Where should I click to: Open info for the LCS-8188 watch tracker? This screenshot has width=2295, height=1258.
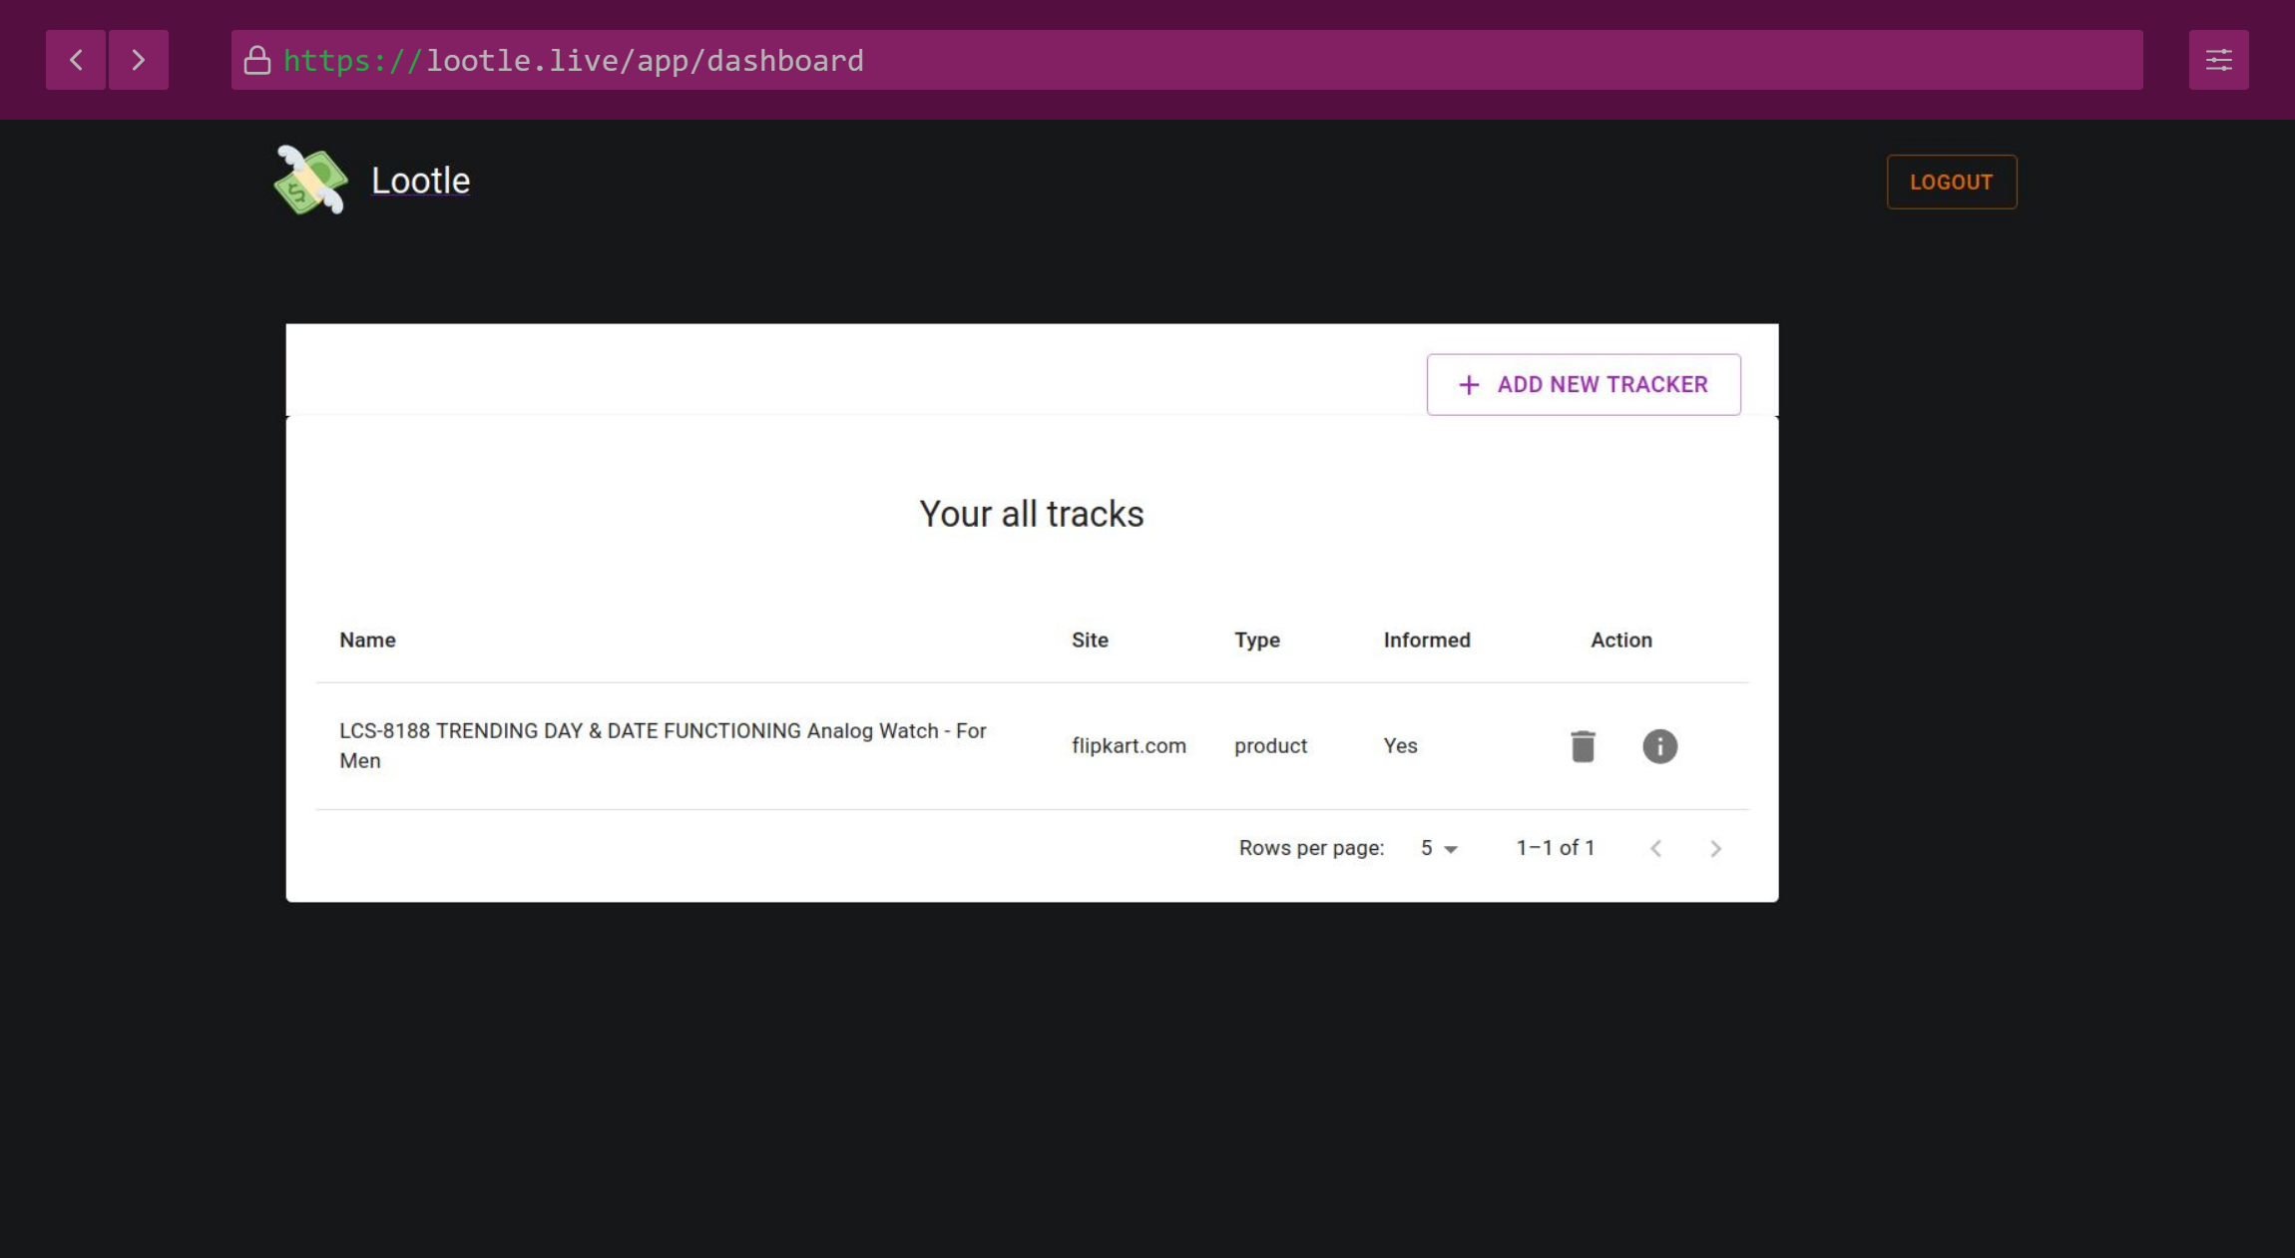(1659, 746)
